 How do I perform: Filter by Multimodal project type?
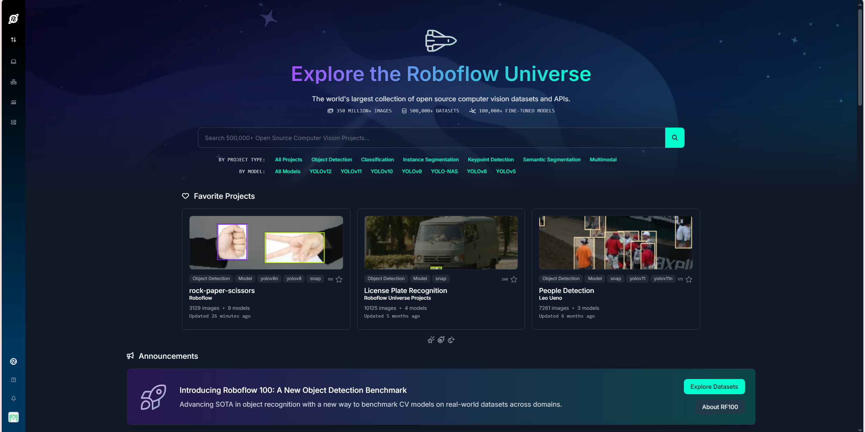tap(603, 159)
